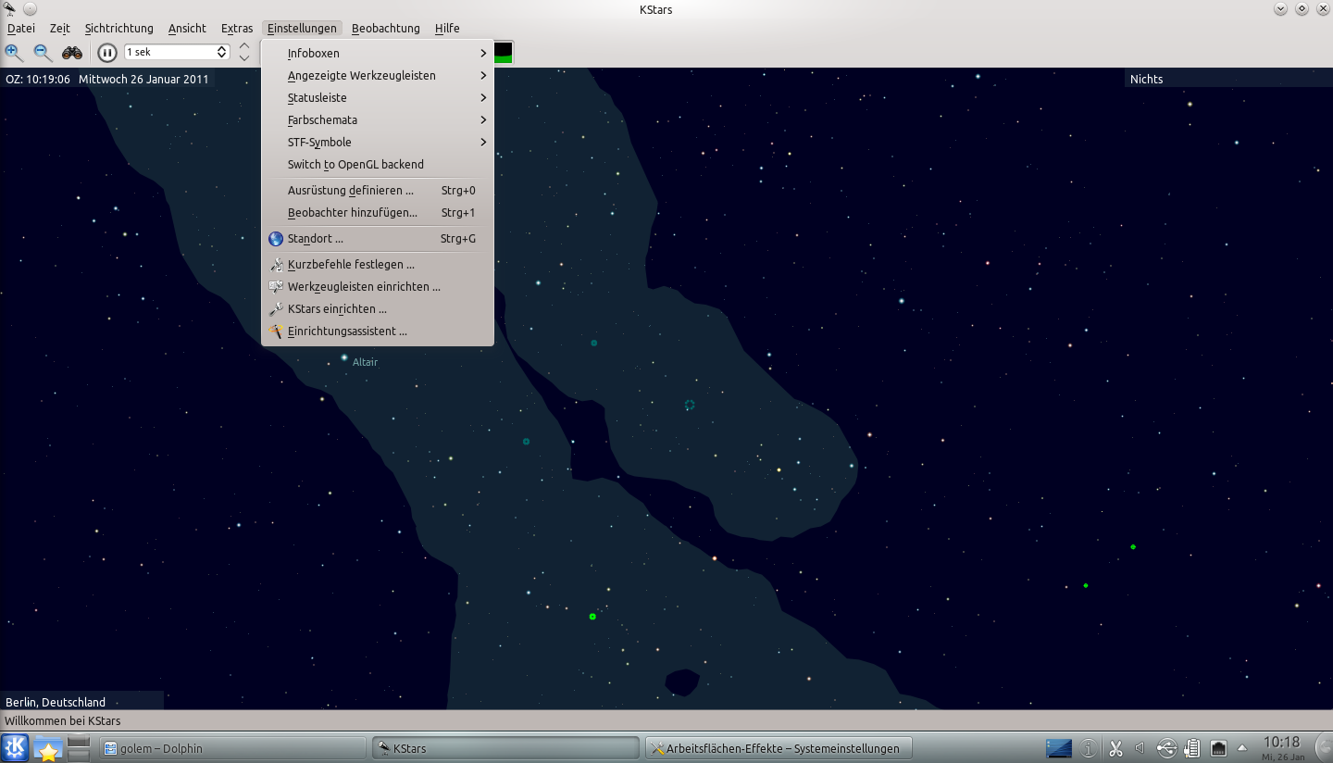Switch to the Ansicht menu
The image size is (1333, 763).
(187, 28)
